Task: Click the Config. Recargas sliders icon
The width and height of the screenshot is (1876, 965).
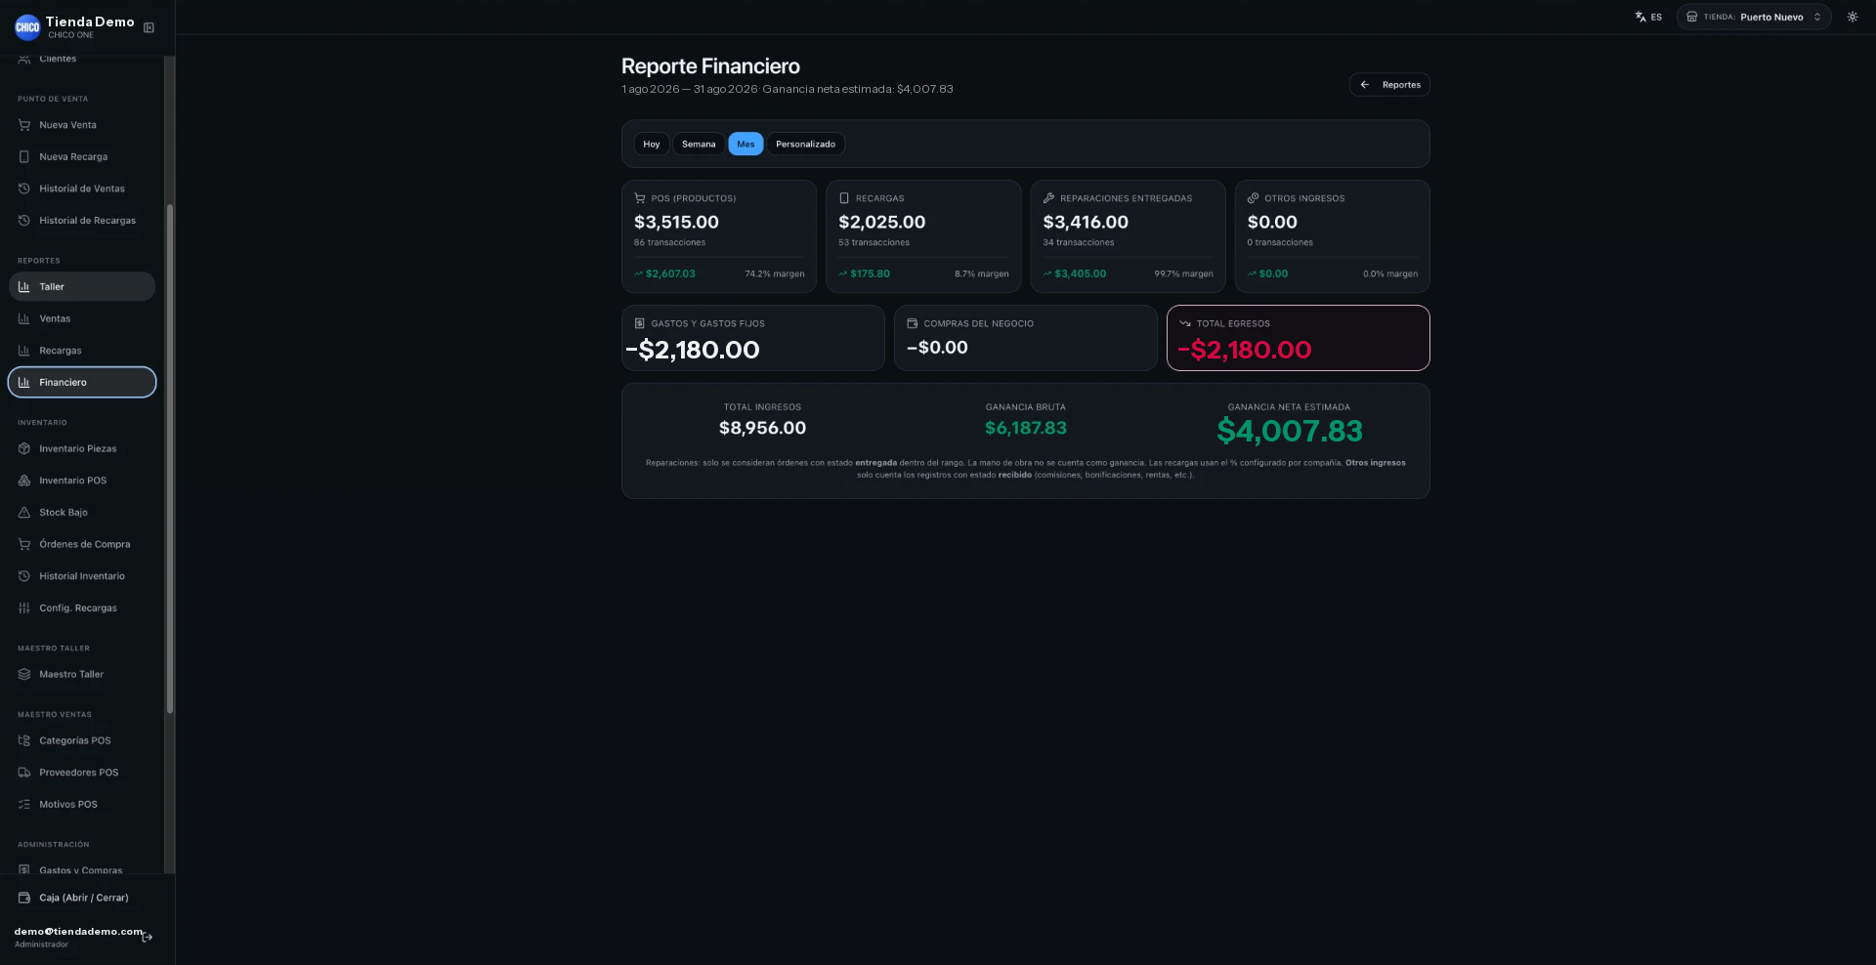Action: pos(24,608)
